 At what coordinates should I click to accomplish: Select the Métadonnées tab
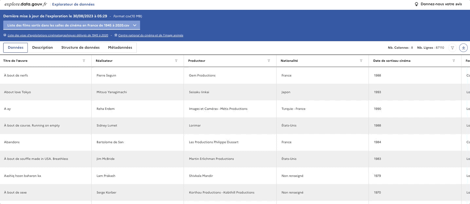(x=120, y=48)
